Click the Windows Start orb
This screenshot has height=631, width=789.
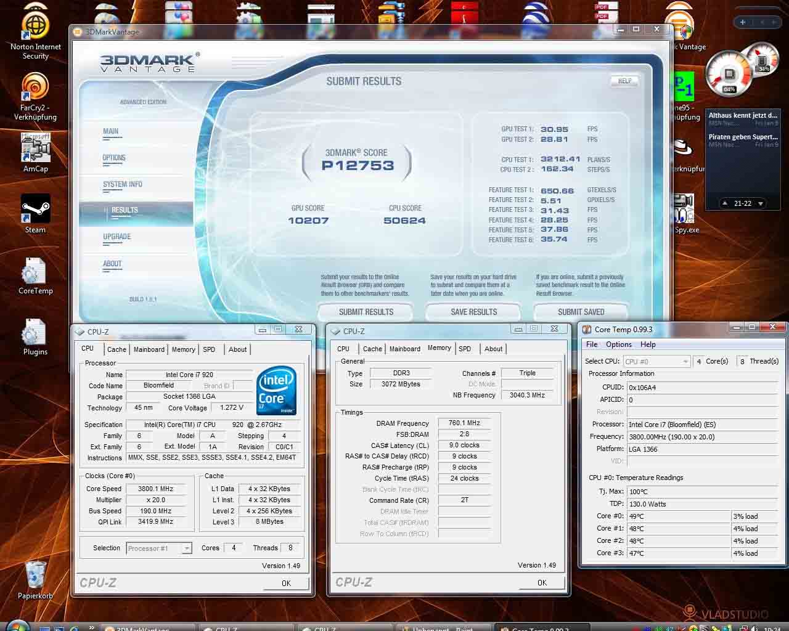[x=17, y=626]
